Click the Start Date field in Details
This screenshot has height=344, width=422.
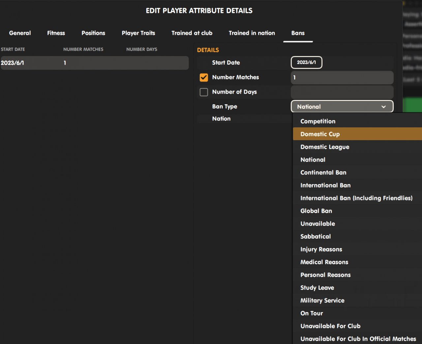(306, 62)
